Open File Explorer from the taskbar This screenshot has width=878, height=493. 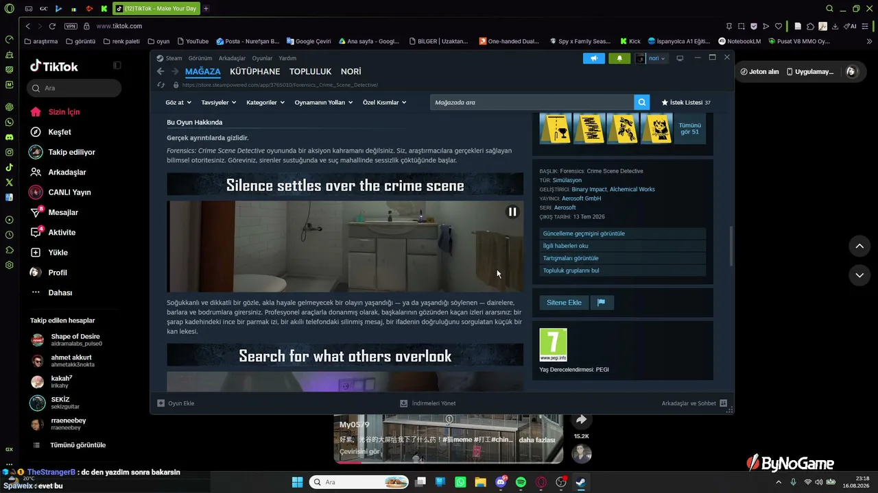coord(480,482)
